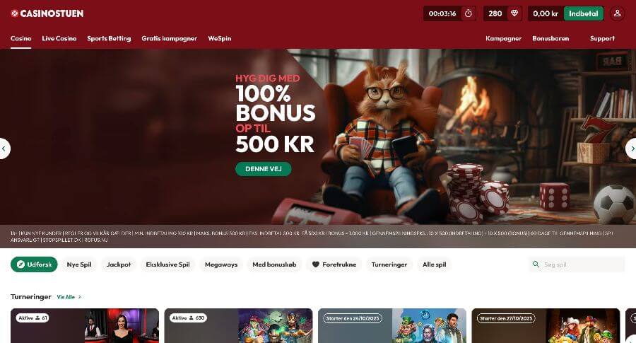Click the Casinostuen logo
This screenshot has width=636, height=343.
(47, 13)
